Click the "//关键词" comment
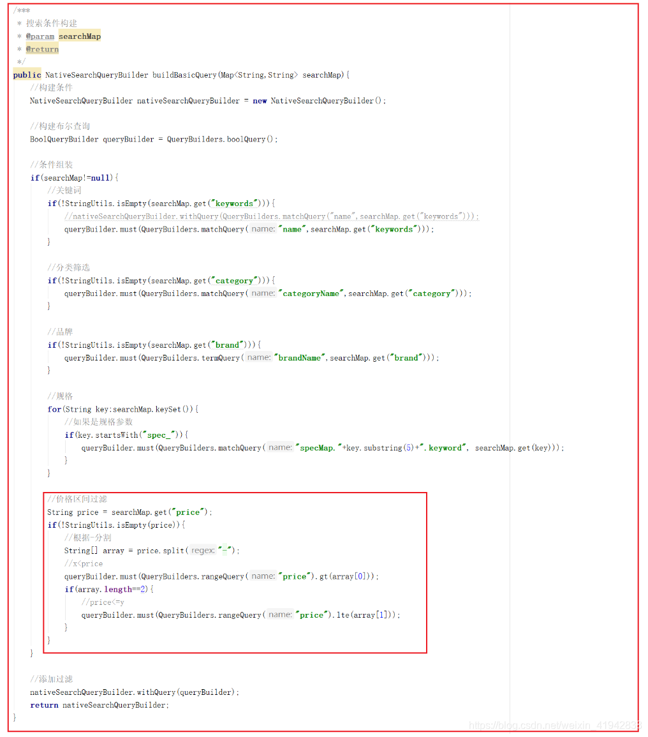The width and height of the screenshot is (648, 737). (x=64, y=190)
